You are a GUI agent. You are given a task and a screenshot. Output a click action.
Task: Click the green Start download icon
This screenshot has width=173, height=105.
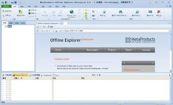click(x=29, y=10)
